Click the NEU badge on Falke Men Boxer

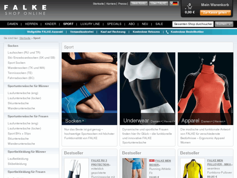coord(152,161)
